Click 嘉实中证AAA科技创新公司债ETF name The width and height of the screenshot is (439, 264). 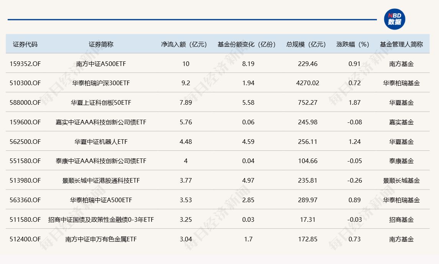point(101,122)
